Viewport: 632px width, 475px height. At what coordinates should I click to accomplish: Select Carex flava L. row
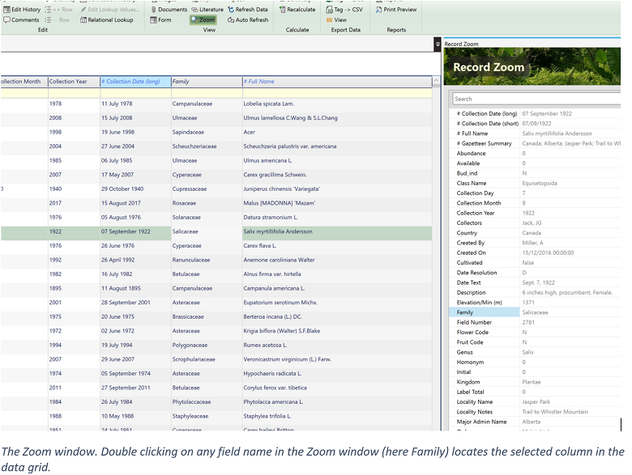tap(216, 246)
